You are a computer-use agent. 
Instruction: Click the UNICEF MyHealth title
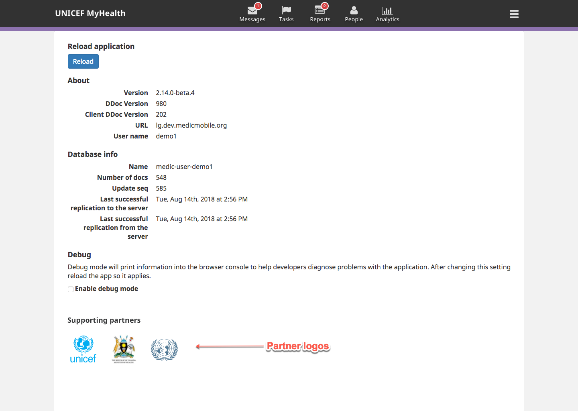pos(90,13)
